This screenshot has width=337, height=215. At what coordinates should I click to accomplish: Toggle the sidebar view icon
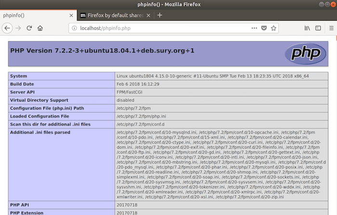coord(318,28)
